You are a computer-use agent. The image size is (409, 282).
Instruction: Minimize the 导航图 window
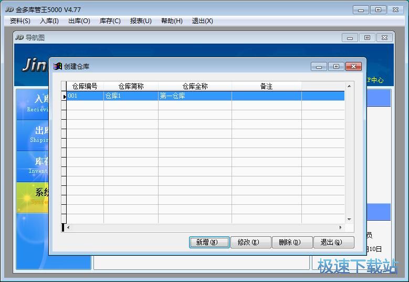350,38
